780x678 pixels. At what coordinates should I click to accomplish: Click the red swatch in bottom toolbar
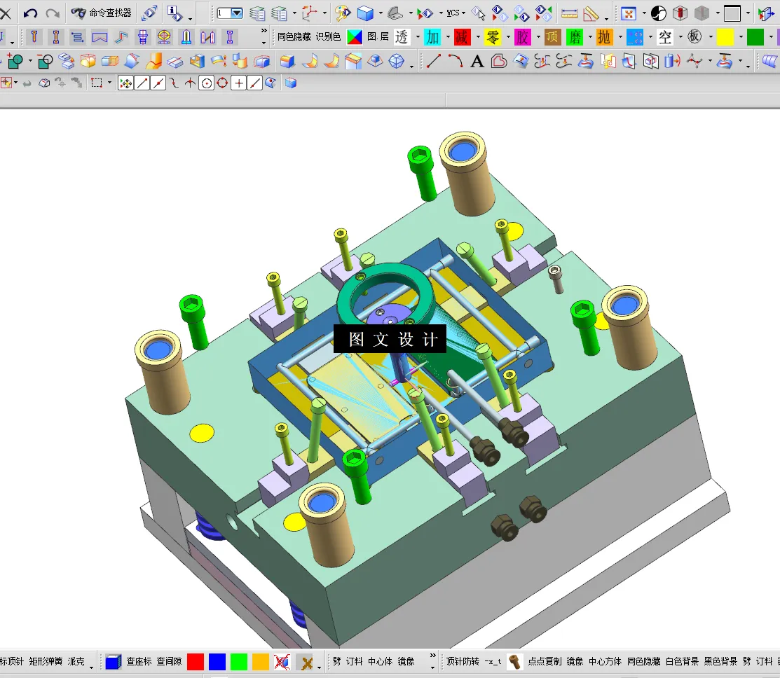[x=196, y=662]
